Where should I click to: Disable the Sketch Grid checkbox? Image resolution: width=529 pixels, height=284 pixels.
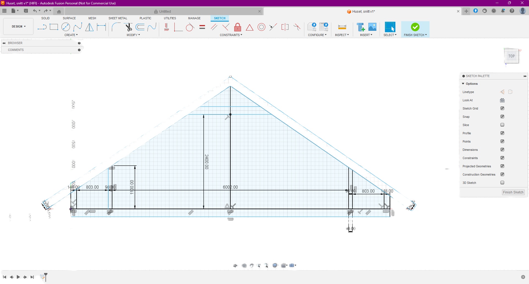[x=502, y=108]
